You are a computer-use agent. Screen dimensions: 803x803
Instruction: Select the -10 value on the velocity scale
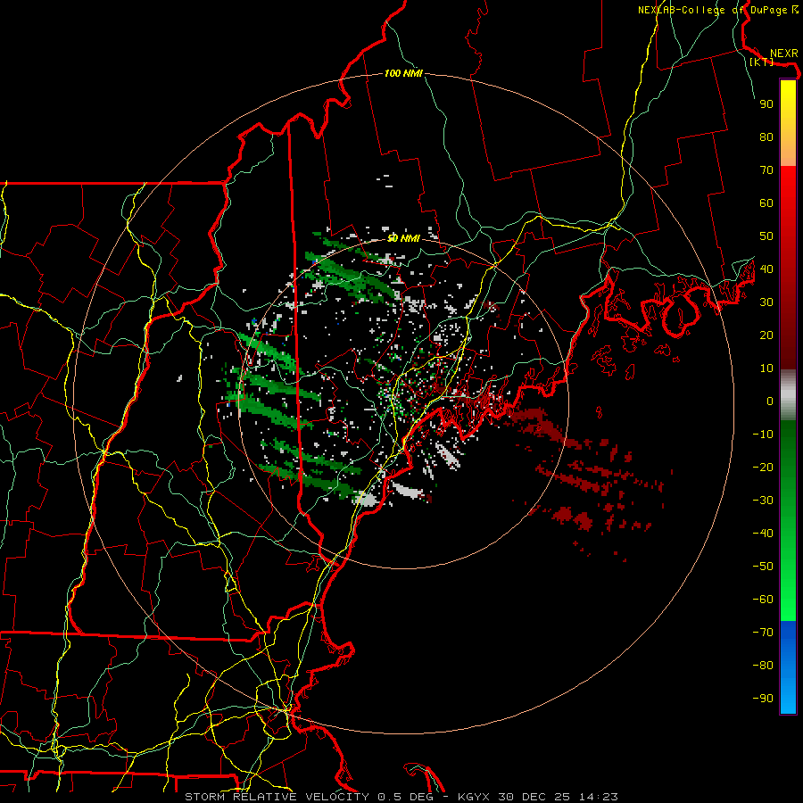point(763,435)
